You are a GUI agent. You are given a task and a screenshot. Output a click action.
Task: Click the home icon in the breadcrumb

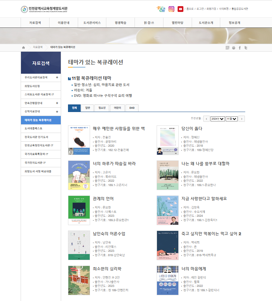coord(24,47)
